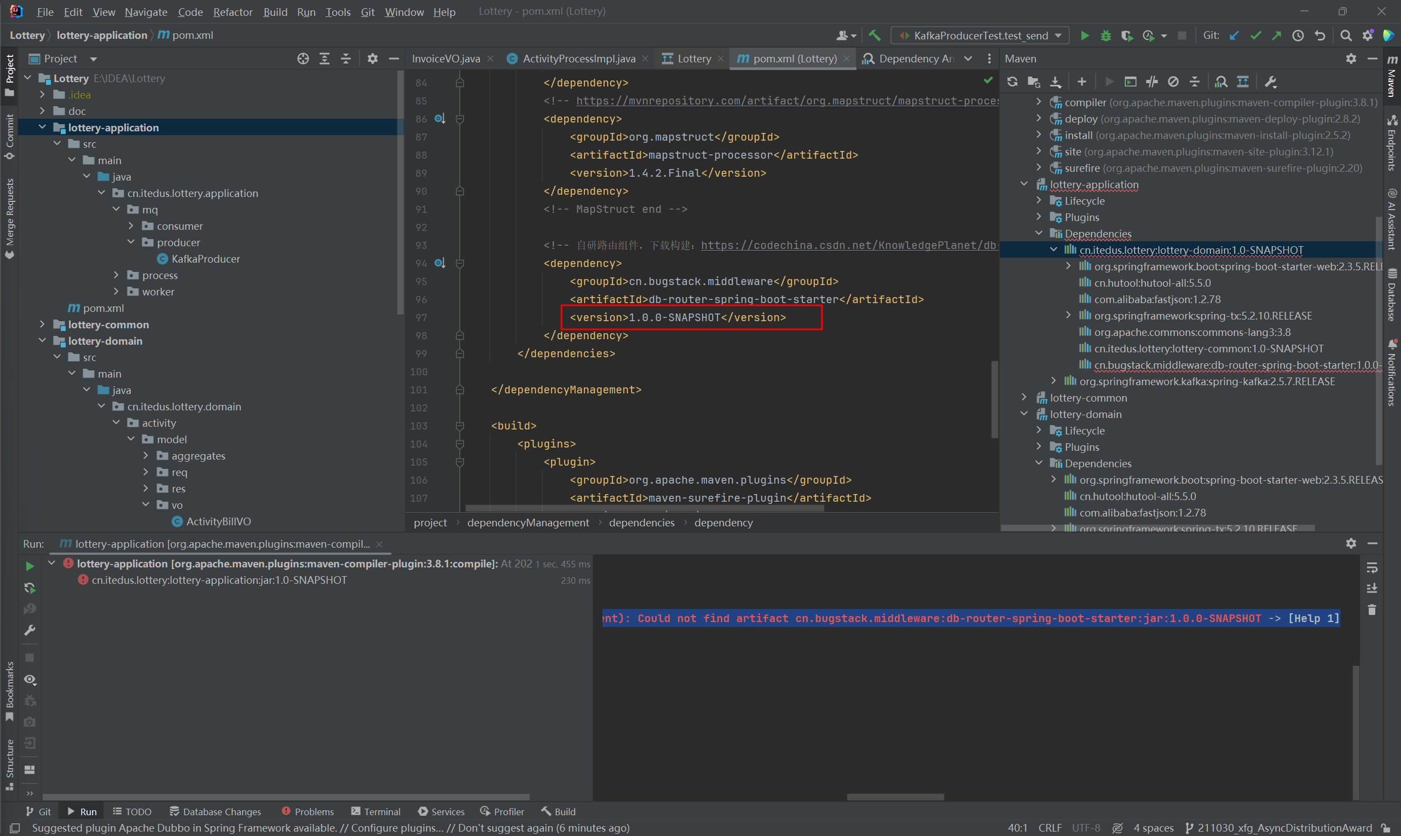Collapse all in Project panel
The width and height of the screenshot is (1401, 836).
pyautogui.click(x=346, y=59)
